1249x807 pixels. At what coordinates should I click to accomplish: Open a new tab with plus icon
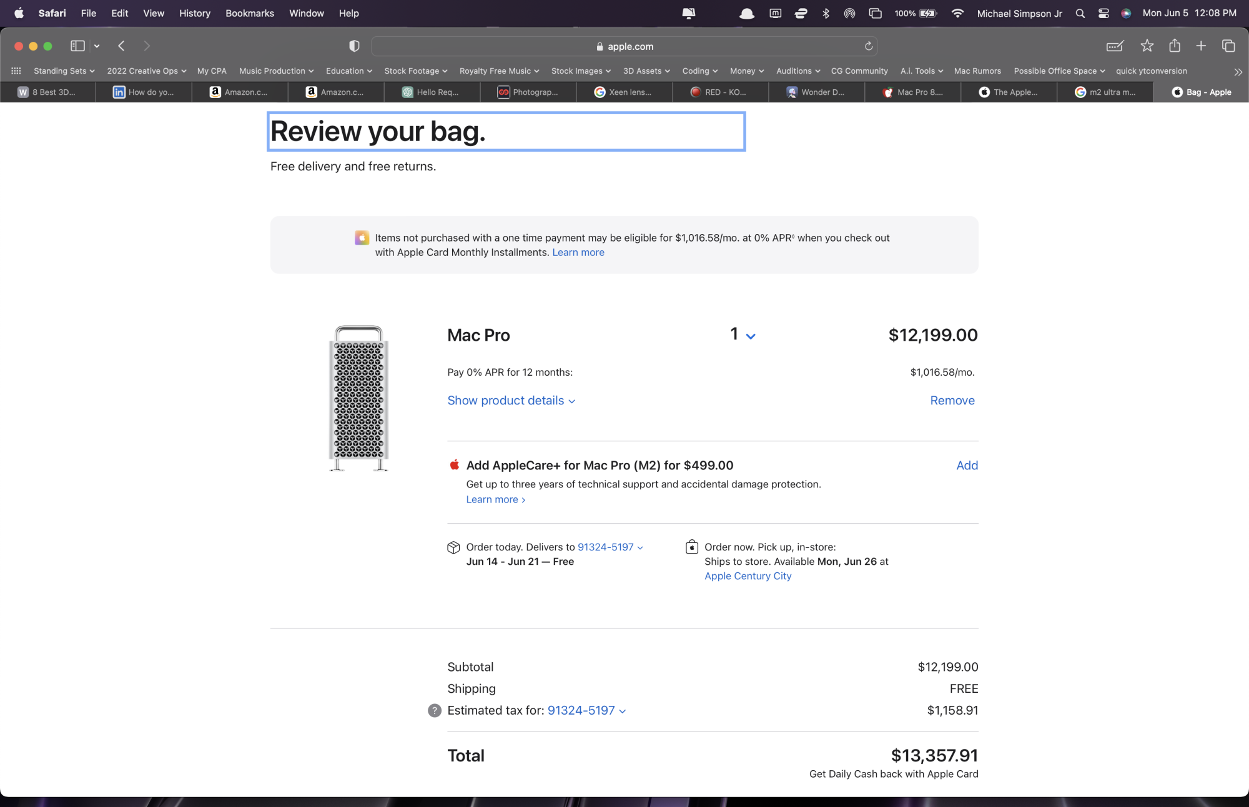[1201, 46]
